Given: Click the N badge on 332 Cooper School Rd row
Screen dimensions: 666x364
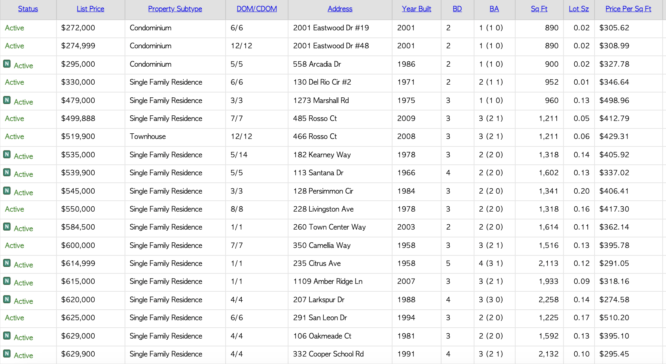Looking at the screenshot, I should click(7, 354).
